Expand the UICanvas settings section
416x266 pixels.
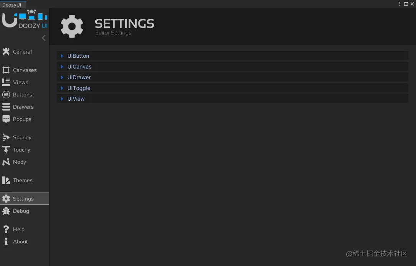pos(232,67)
